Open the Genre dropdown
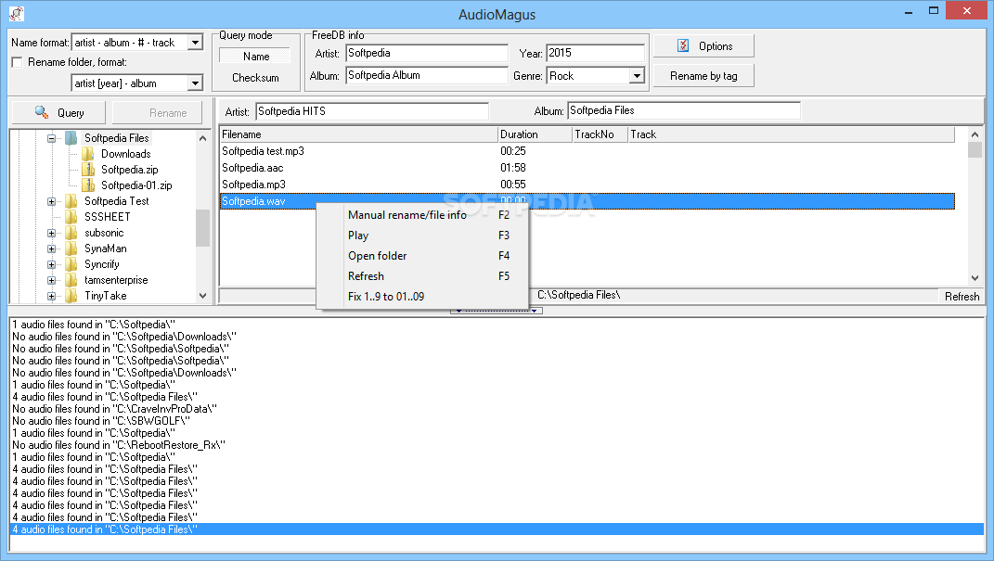The image size is (994, 561). (x=637, y=75)
